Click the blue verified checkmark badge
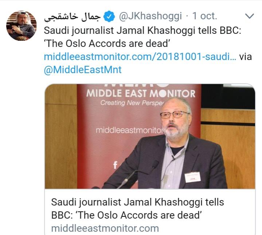 (109, 16)
